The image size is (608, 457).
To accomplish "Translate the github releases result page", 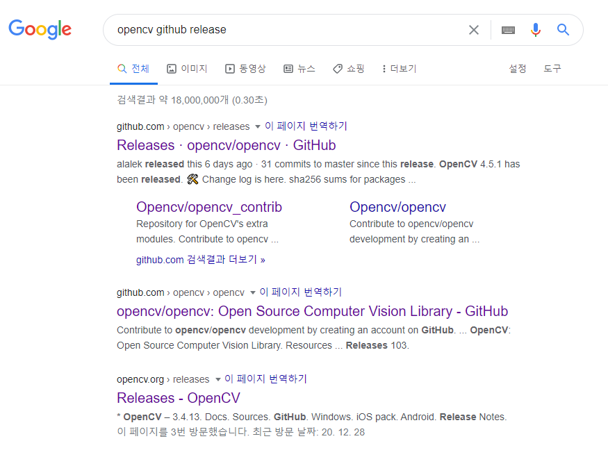I will click(x=306, y=126).
